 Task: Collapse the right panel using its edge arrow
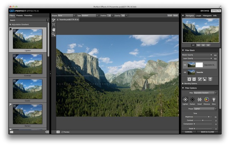(180, 74)
